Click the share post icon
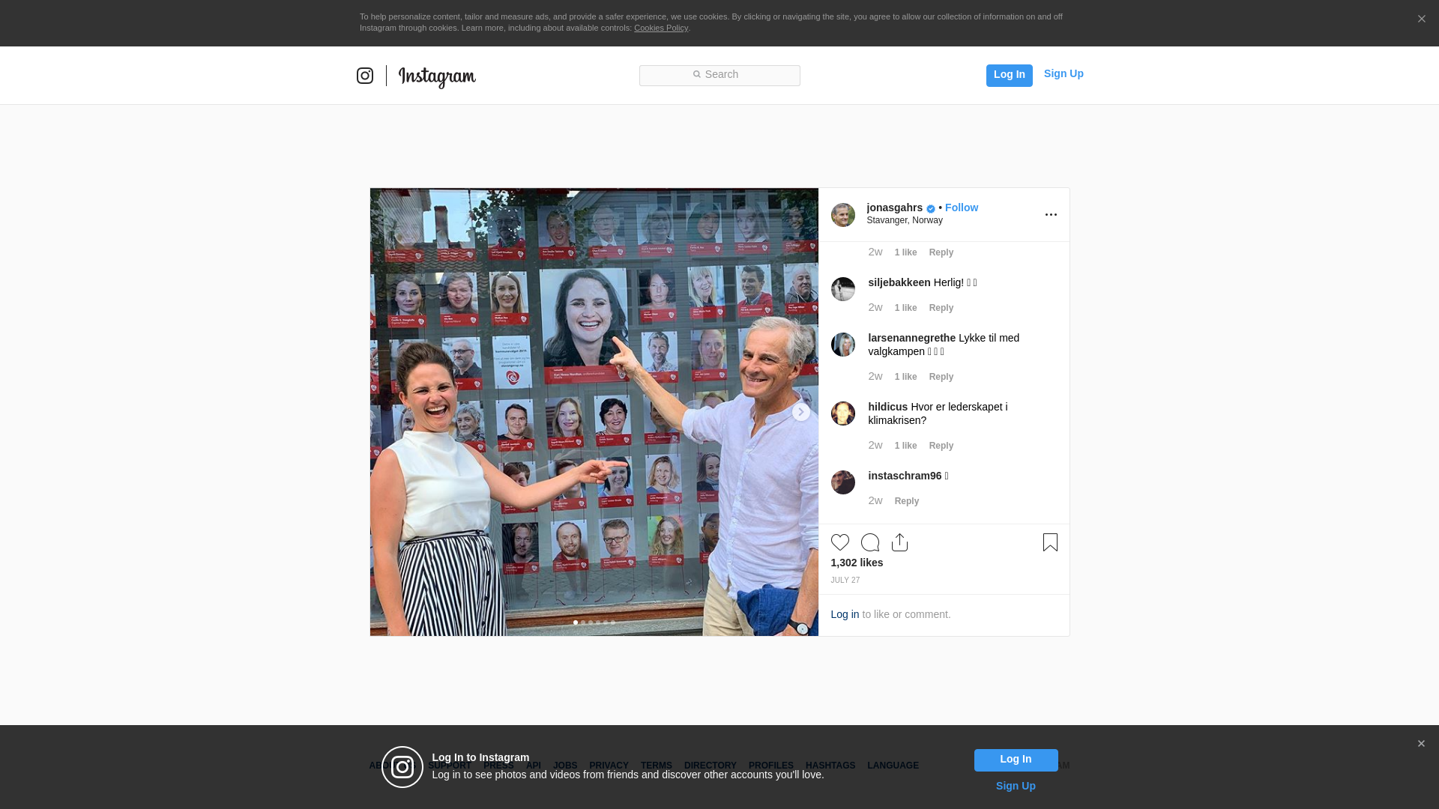This screenshot has width=1439, height=809. (900, 542)
